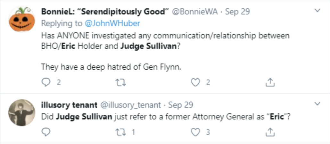330x144 pixels.
Task: Click the @BonnieWA handle
Action: coord(195,12)
